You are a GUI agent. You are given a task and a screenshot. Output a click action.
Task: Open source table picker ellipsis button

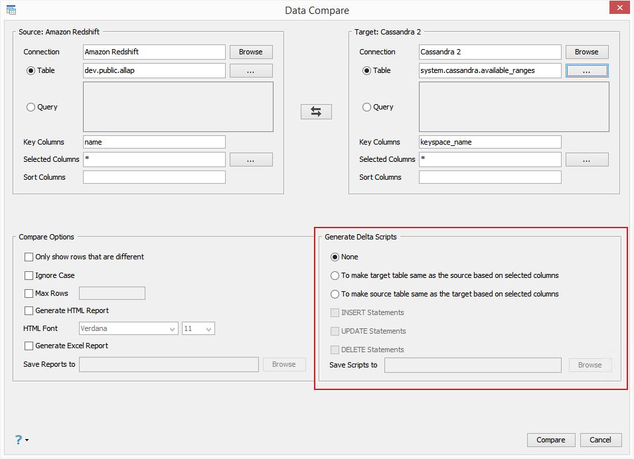[251, 71]
